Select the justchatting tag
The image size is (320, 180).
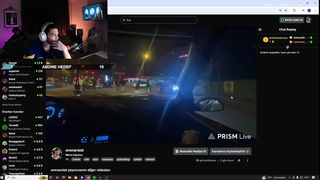tap(123, 159)
